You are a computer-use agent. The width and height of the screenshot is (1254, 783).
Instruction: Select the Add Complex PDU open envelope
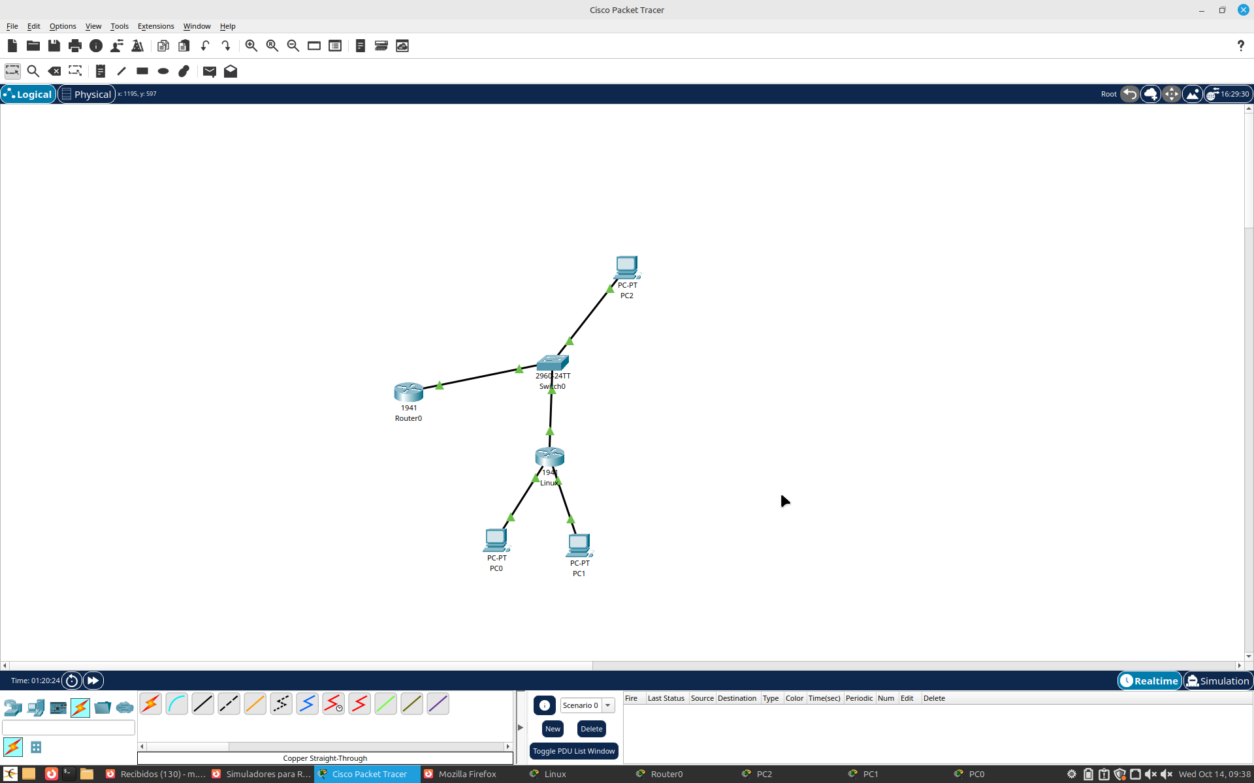[x=231, y=71]
